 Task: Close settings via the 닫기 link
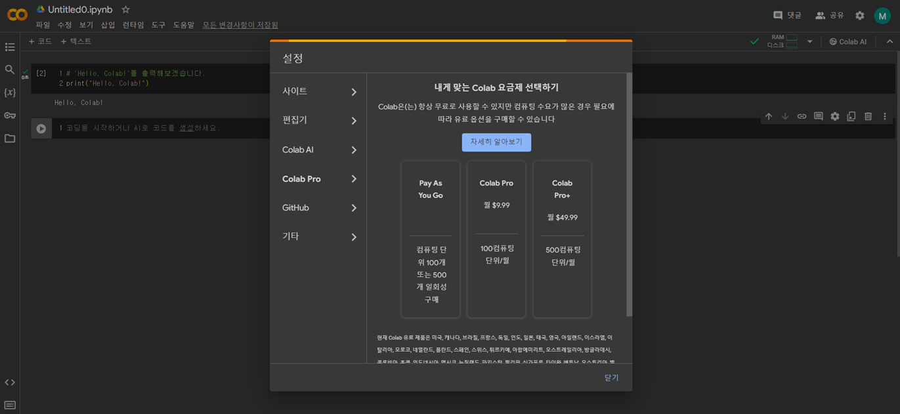pyautogui.click(x=611, y=377)
